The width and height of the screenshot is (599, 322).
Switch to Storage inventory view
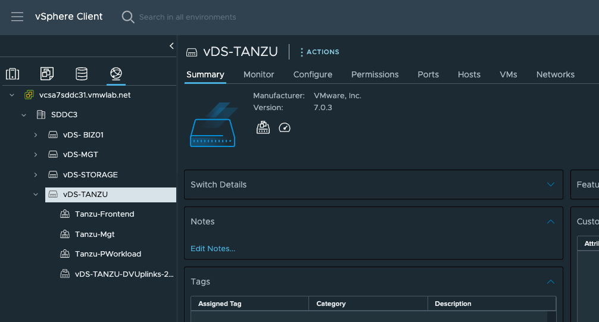coord(82,74)
